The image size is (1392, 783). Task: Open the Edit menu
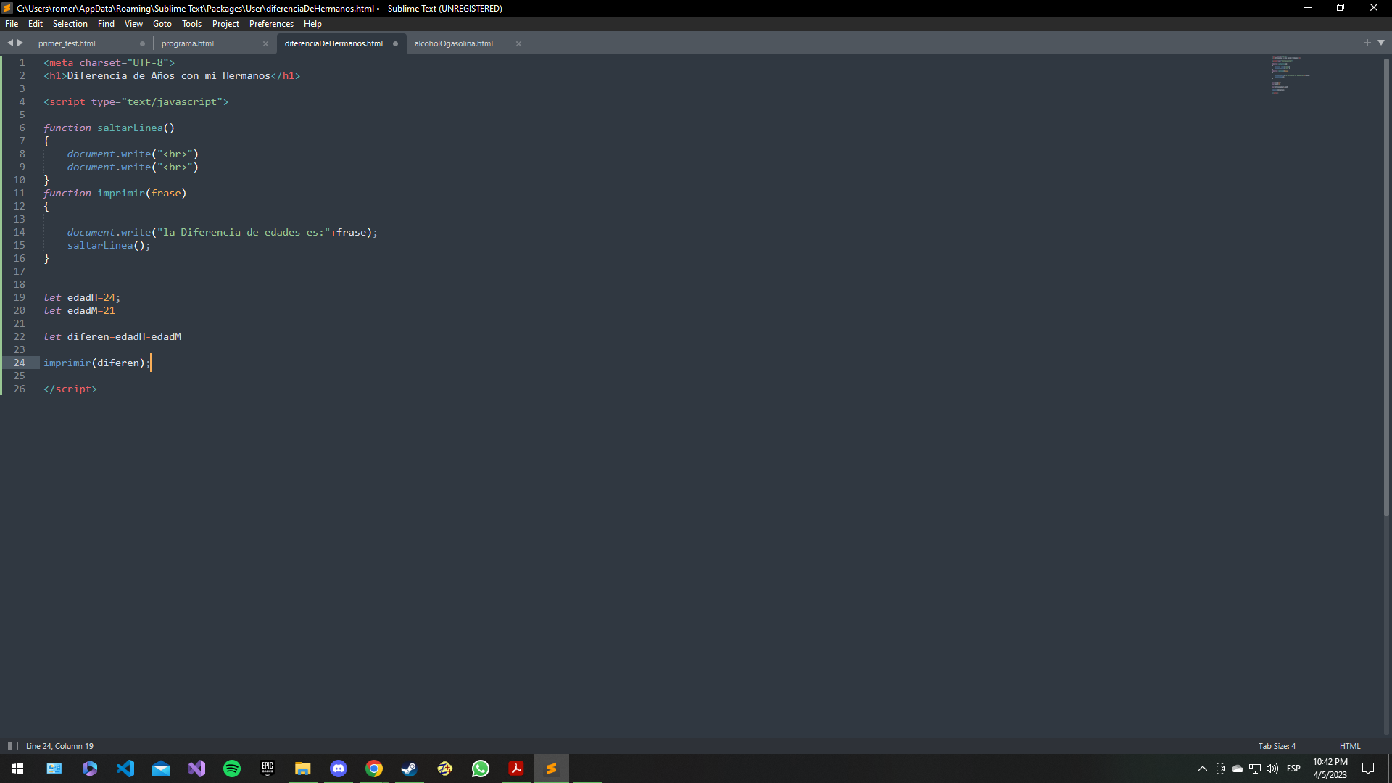click(x=35, y=24)
